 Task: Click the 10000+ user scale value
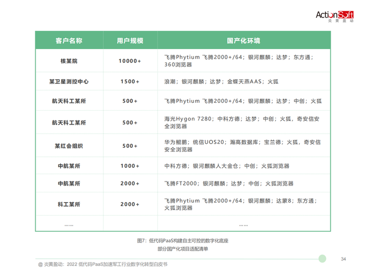130,61
